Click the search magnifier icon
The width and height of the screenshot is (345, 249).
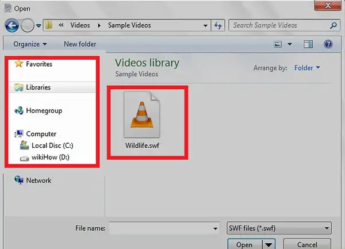pos(333,25)
